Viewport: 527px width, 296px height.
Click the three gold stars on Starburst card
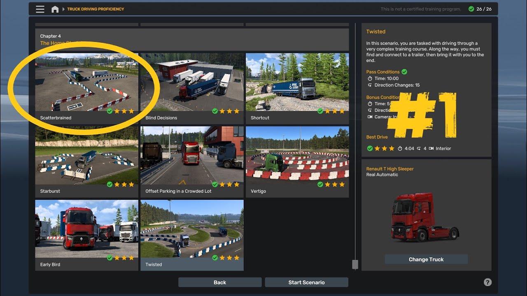[x=124, y=185]
